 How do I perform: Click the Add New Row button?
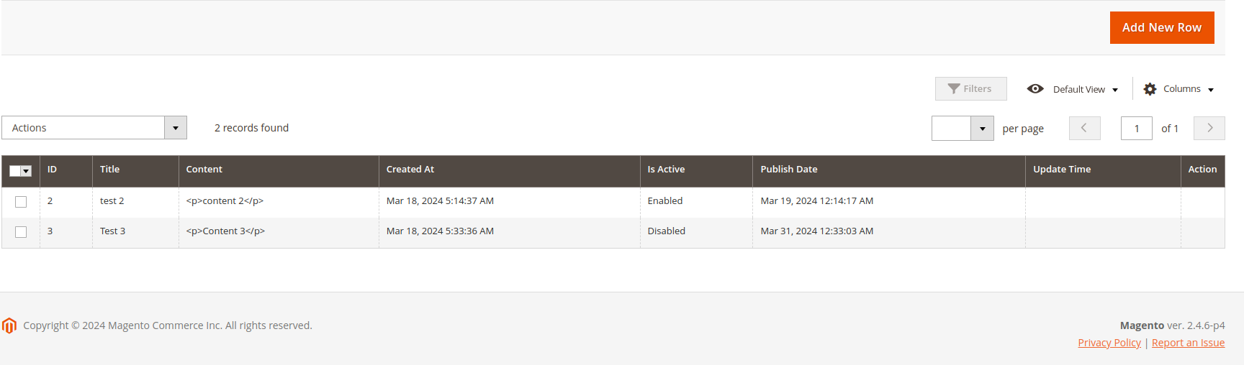1161,27
